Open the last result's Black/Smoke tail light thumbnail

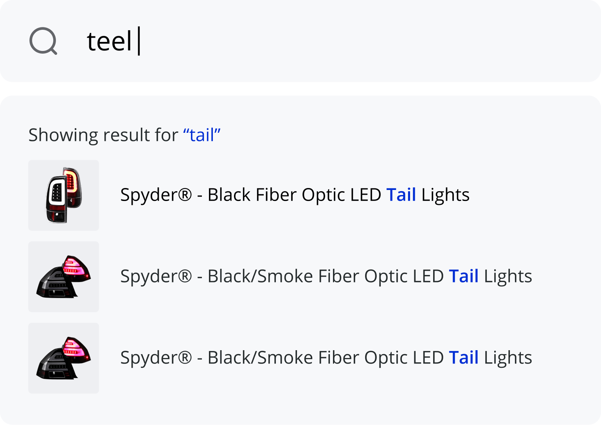[63, 358]
